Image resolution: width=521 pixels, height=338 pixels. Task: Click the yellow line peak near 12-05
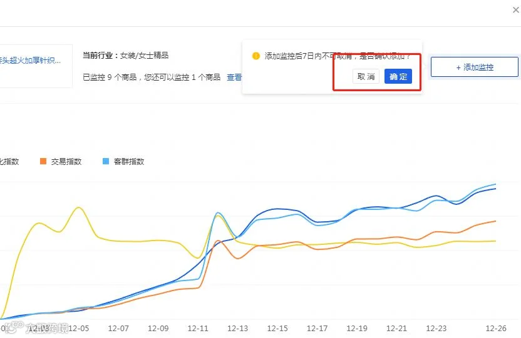pos(79,208)
